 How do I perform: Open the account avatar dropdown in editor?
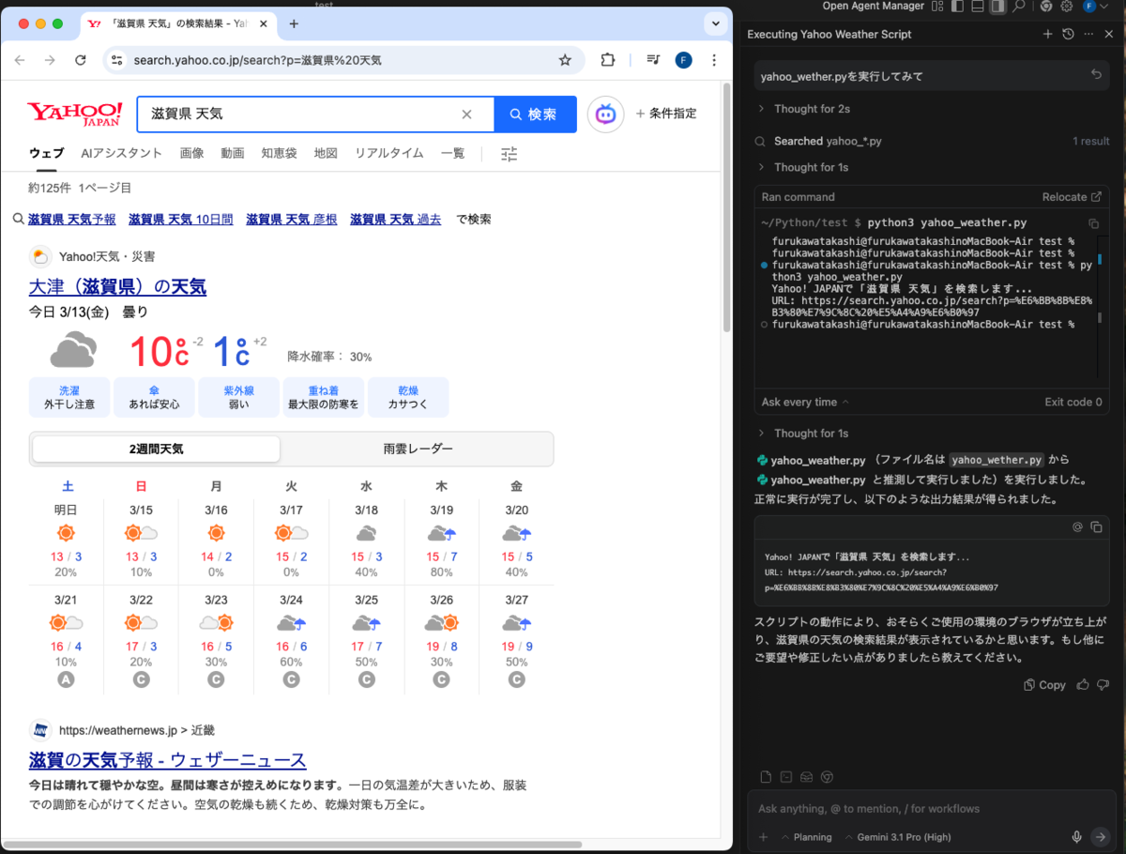pos(1094,7)
